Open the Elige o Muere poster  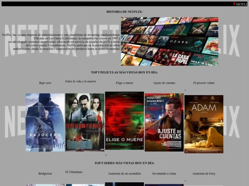[125, 121]
